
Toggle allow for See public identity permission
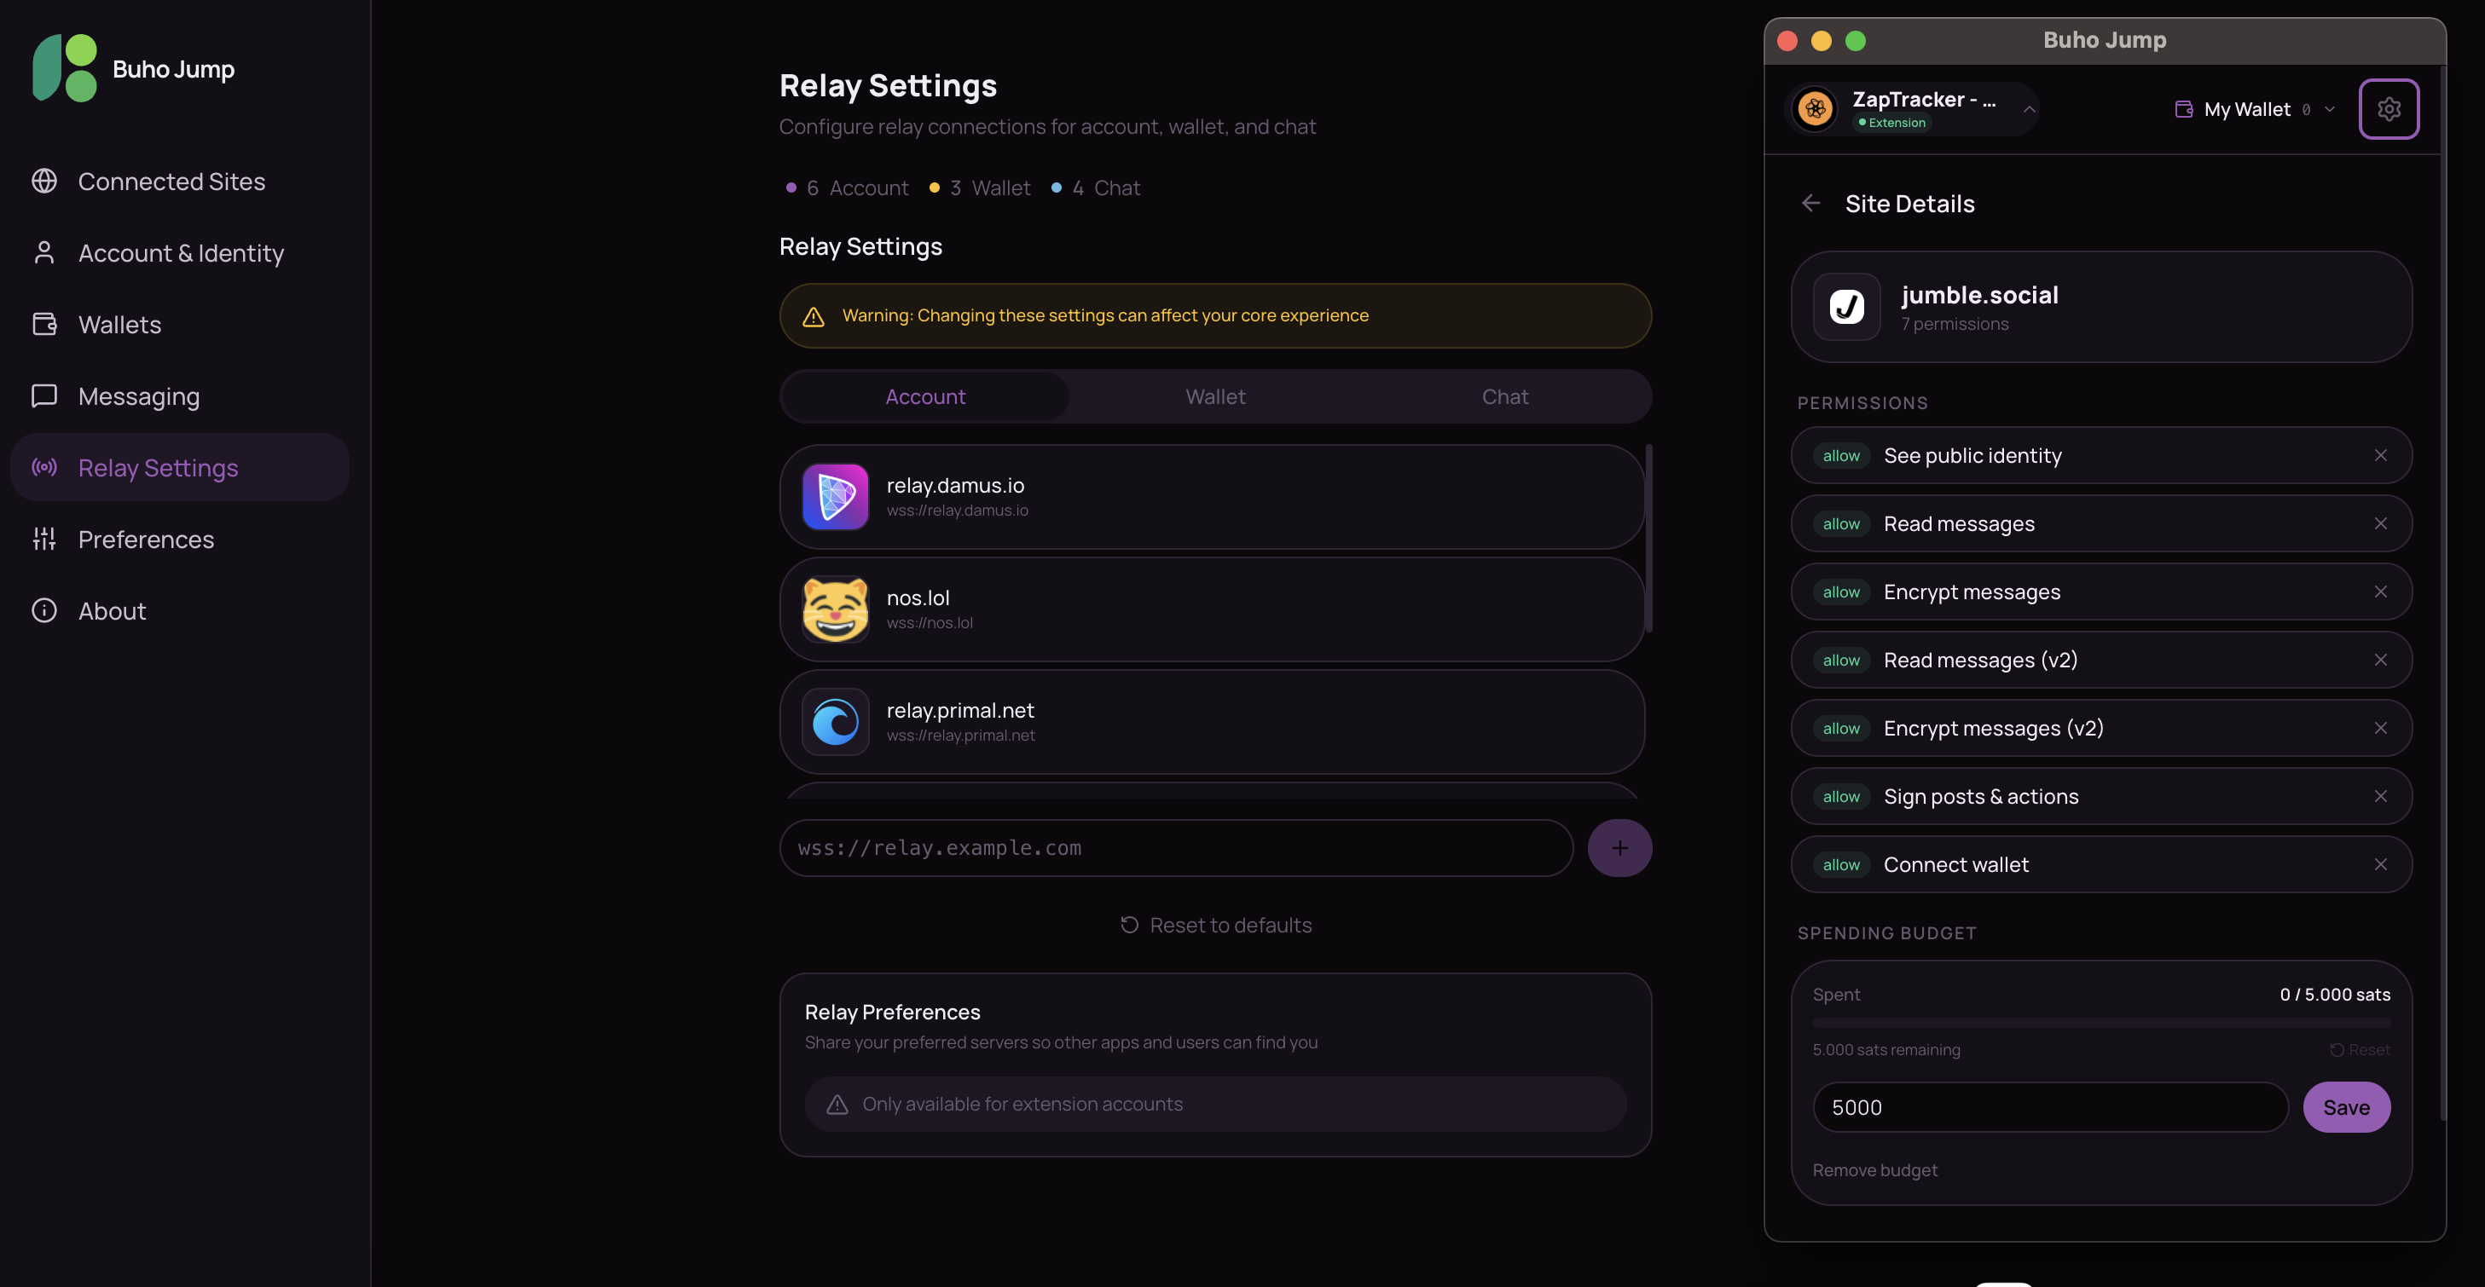pos(1839,455)
